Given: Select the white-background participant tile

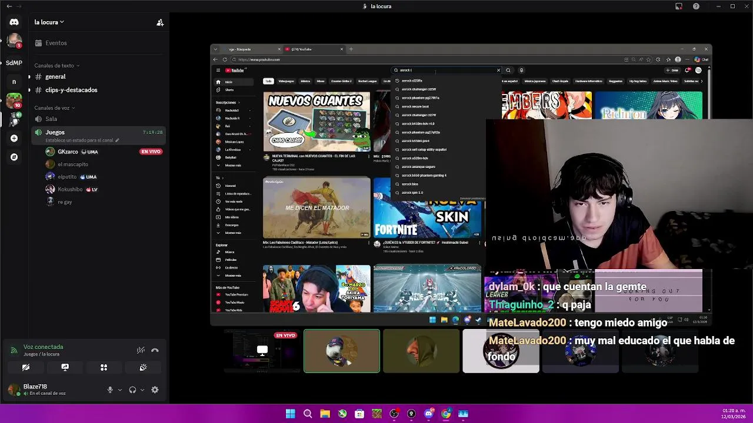Looking at the screenshot, I should [501, 351].
